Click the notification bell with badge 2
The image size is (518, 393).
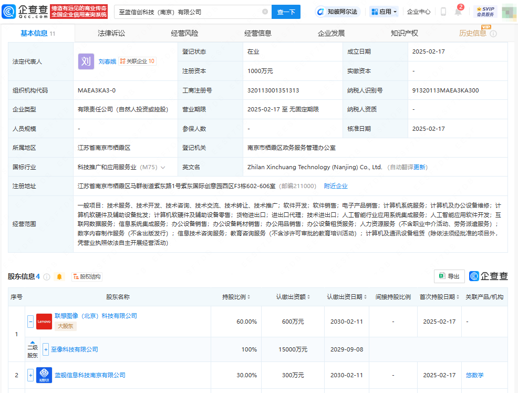458,12
